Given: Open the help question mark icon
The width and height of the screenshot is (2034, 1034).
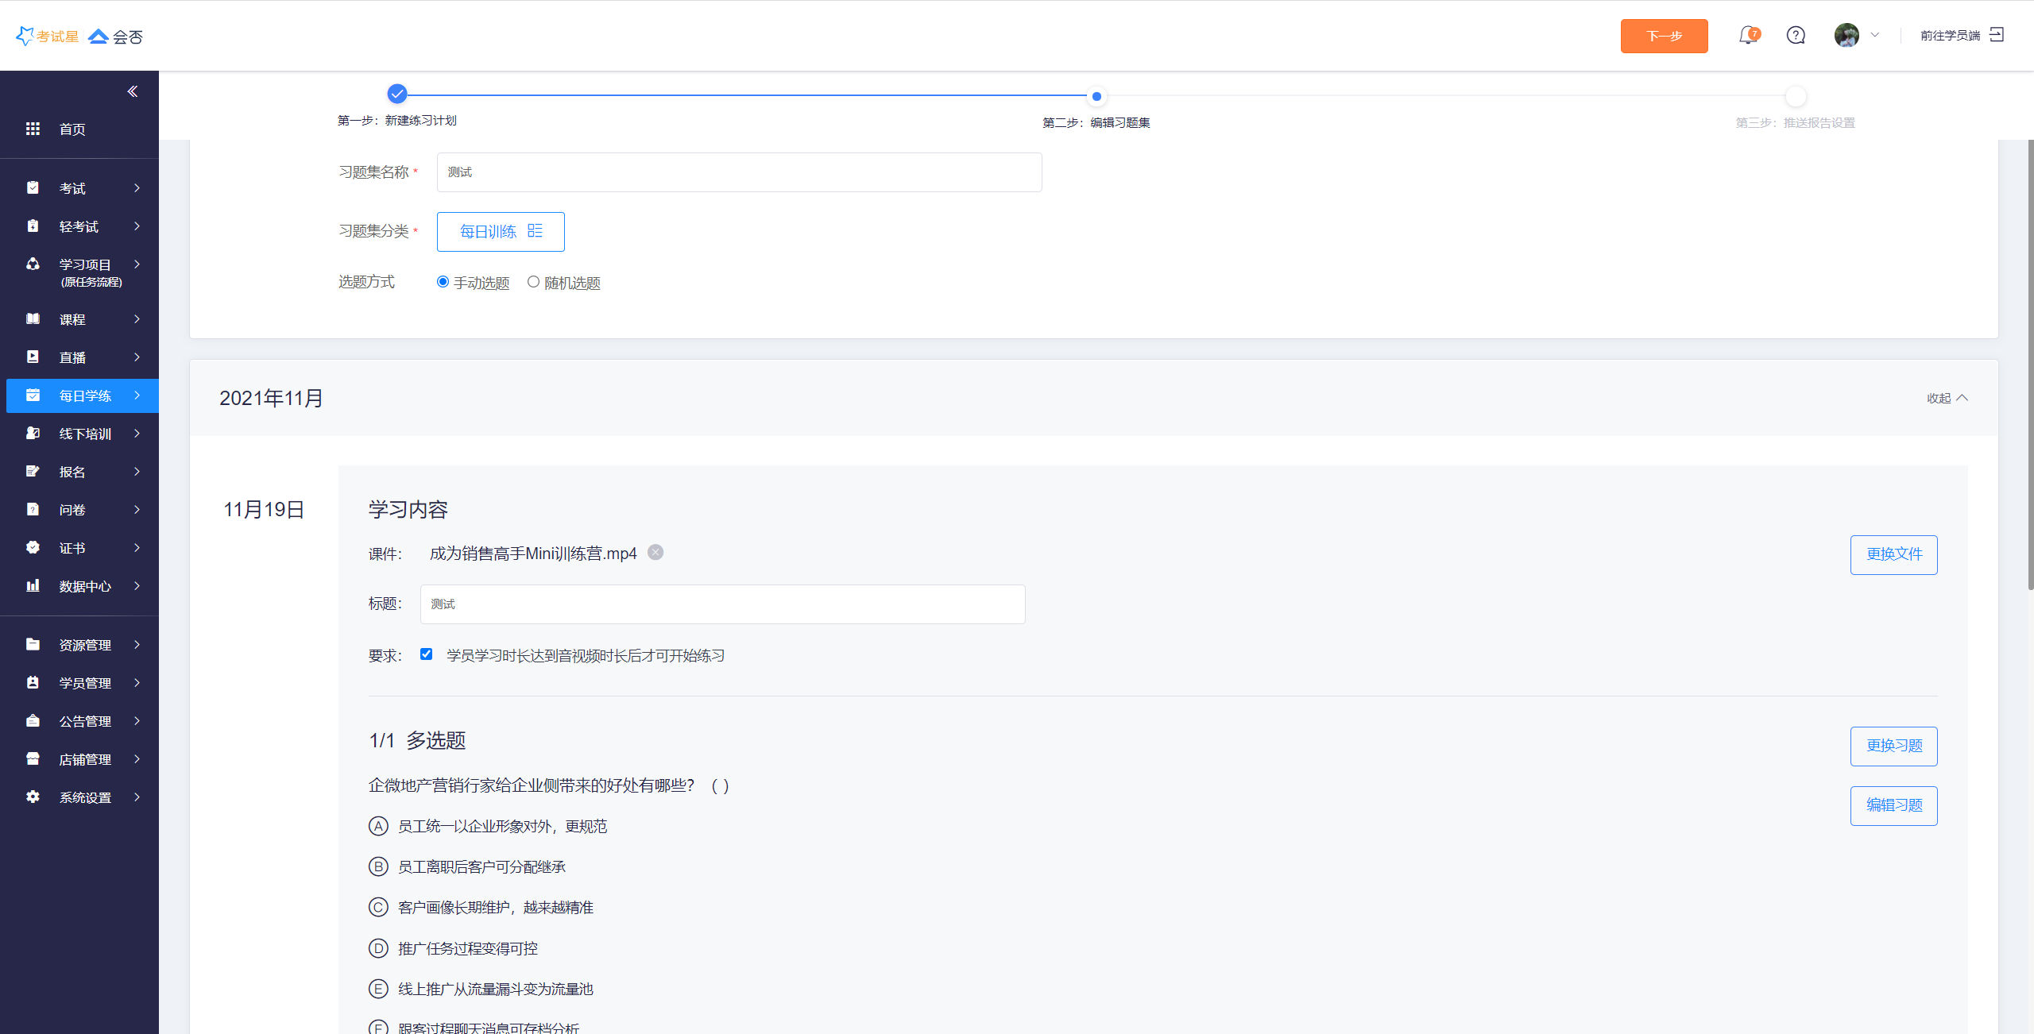Looking at the screenshot, I should (x=1796, y=36).
